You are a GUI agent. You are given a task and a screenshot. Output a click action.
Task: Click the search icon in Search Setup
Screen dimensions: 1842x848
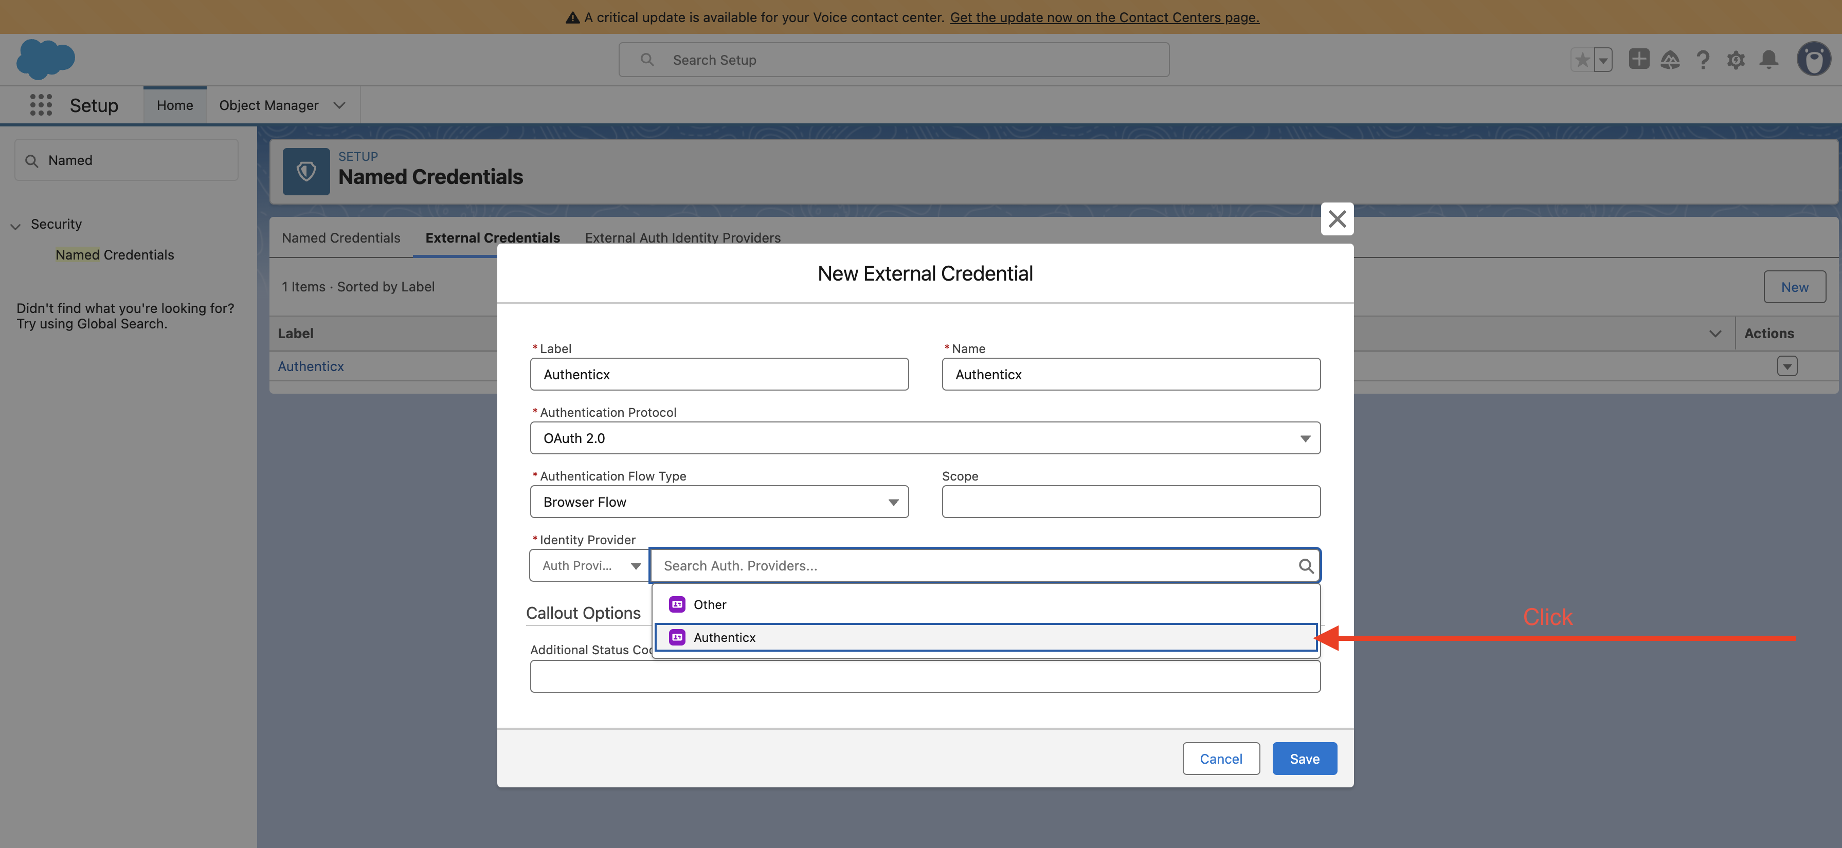coord(647,60)
